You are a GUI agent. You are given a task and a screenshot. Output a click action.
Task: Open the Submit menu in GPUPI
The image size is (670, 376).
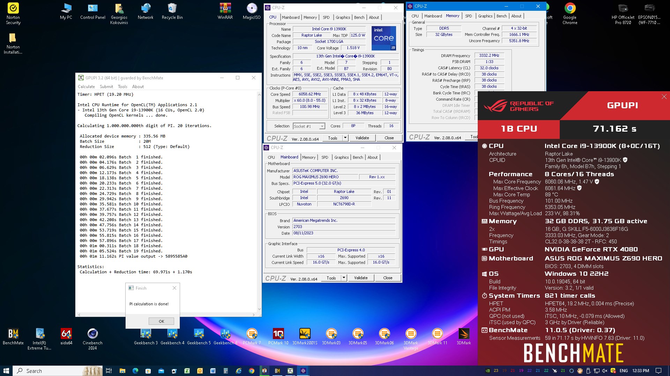(x=106, y=87)
